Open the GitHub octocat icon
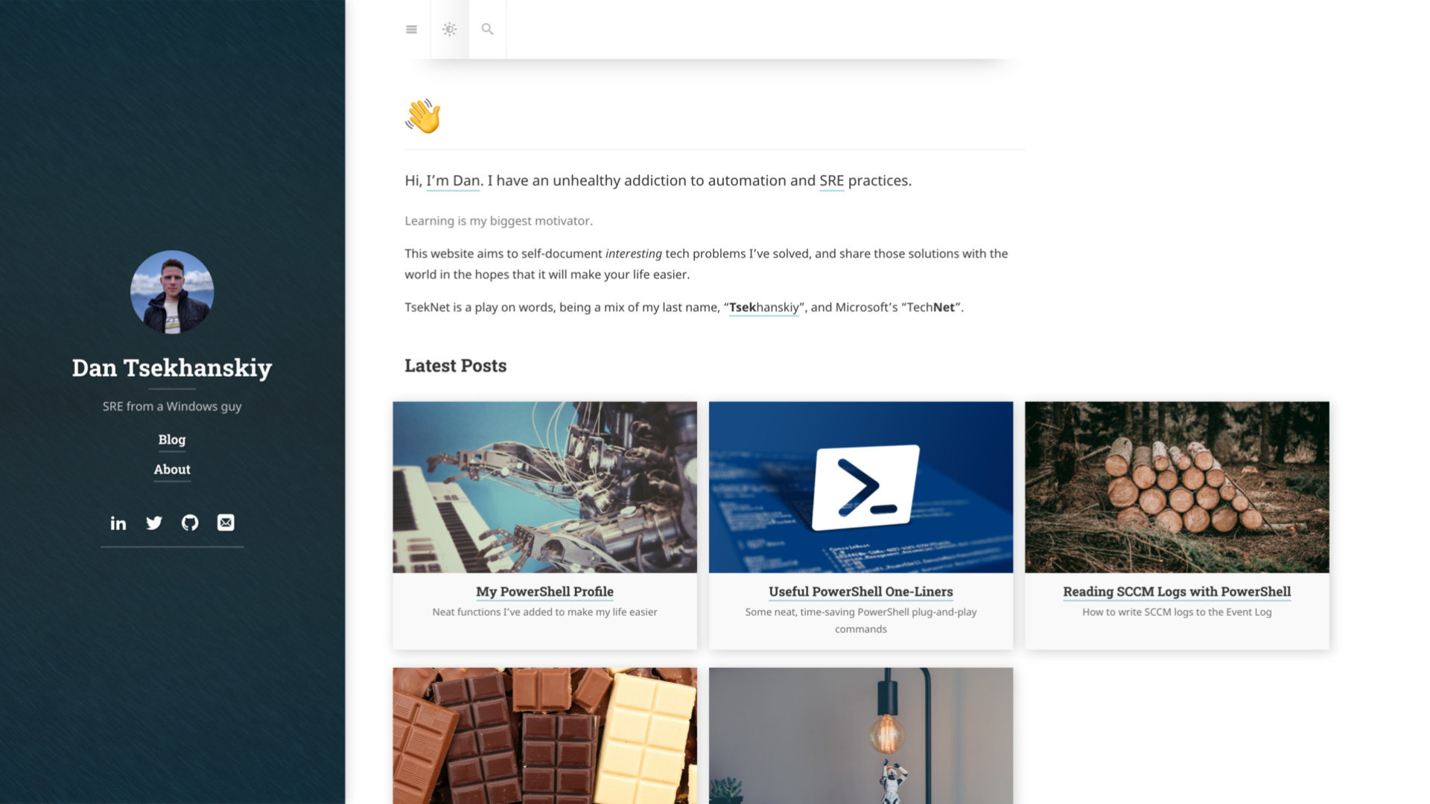 (x=190, y=523)
